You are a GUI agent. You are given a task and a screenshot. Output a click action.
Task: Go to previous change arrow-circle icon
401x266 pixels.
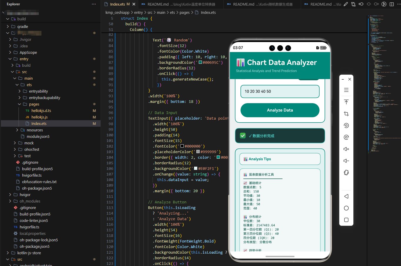(x=361, y=4)
